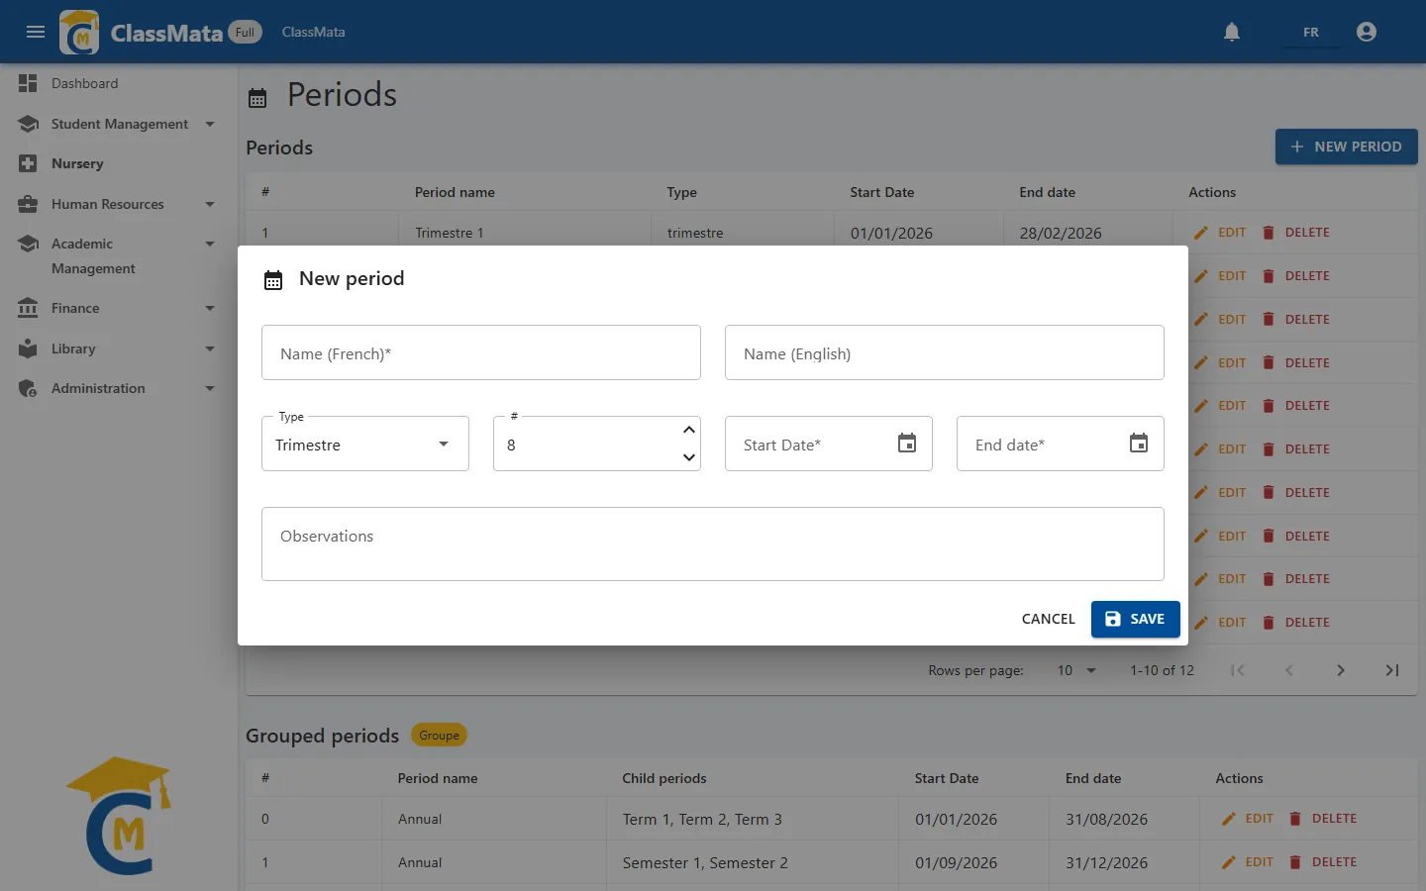1426x891 pixels.
Task: Open the hamburger navigation menu
Action: [36, 32]
